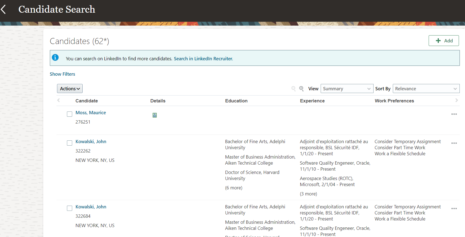Open Kowalski, John link for 322262
The height and width of the screenshot is (237, 465).
pyautogui.click(x=91, y=141)
